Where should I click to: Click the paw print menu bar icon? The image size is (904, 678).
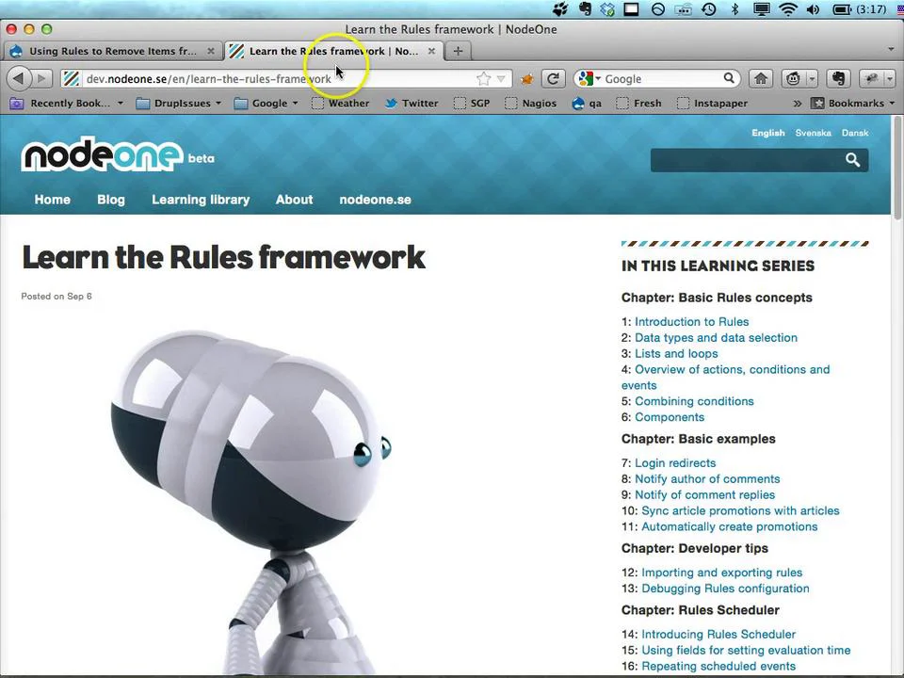click(559, 9)
